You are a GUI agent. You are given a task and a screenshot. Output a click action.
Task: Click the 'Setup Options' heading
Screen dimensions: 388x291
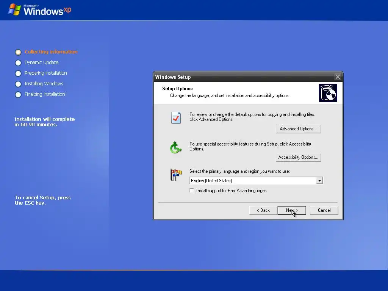pos(177,89)
